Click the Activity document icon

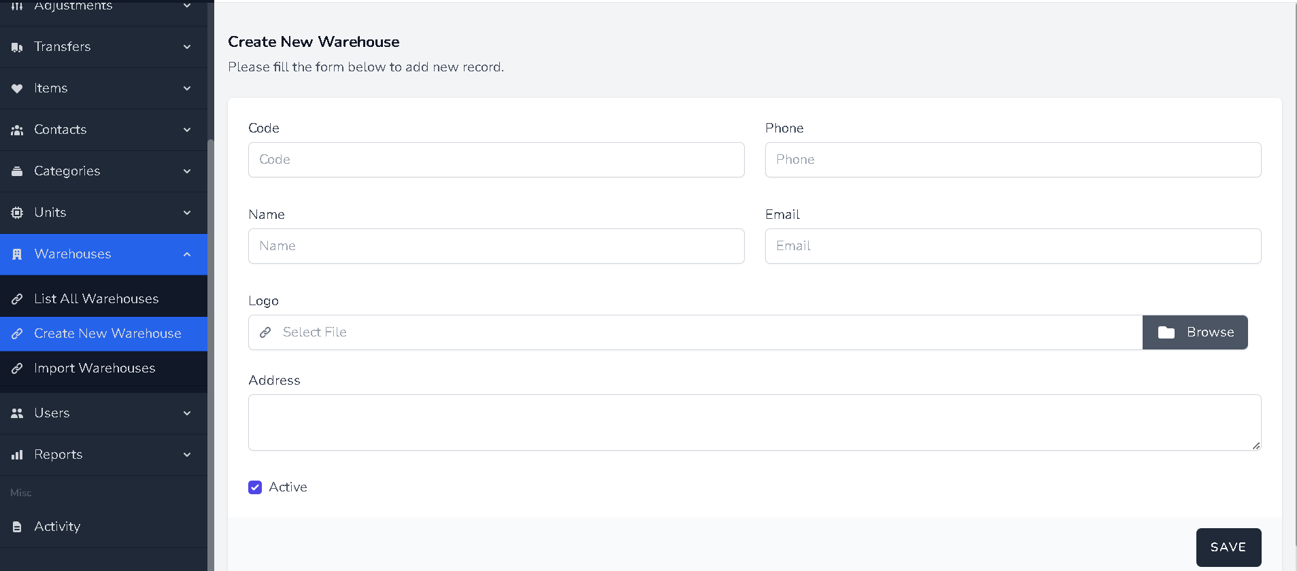17,527
